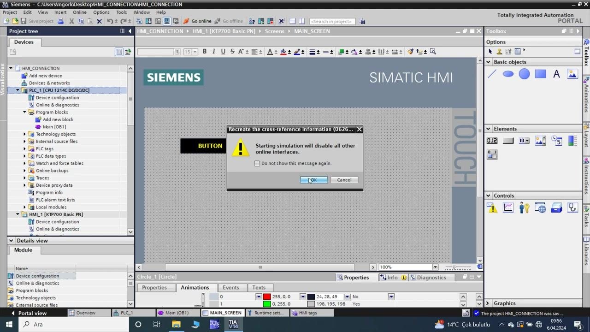Select the HTML browser control
Image resolution: width=590 pixels, height=332 pixels.
point(540,208)
